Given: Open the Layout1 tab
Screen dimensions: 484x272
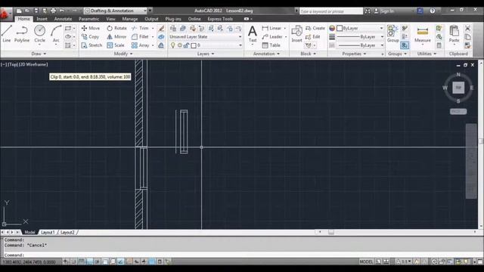Looking at the screenshot, I should coord(48,232).
